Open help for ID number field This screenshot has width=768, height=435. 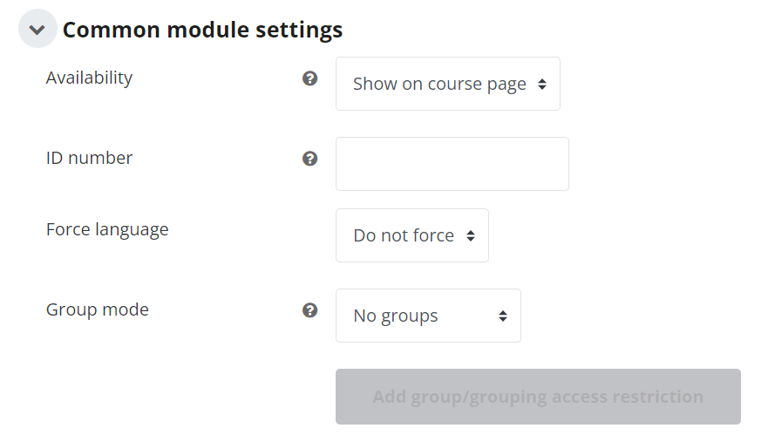click(309, 159)
